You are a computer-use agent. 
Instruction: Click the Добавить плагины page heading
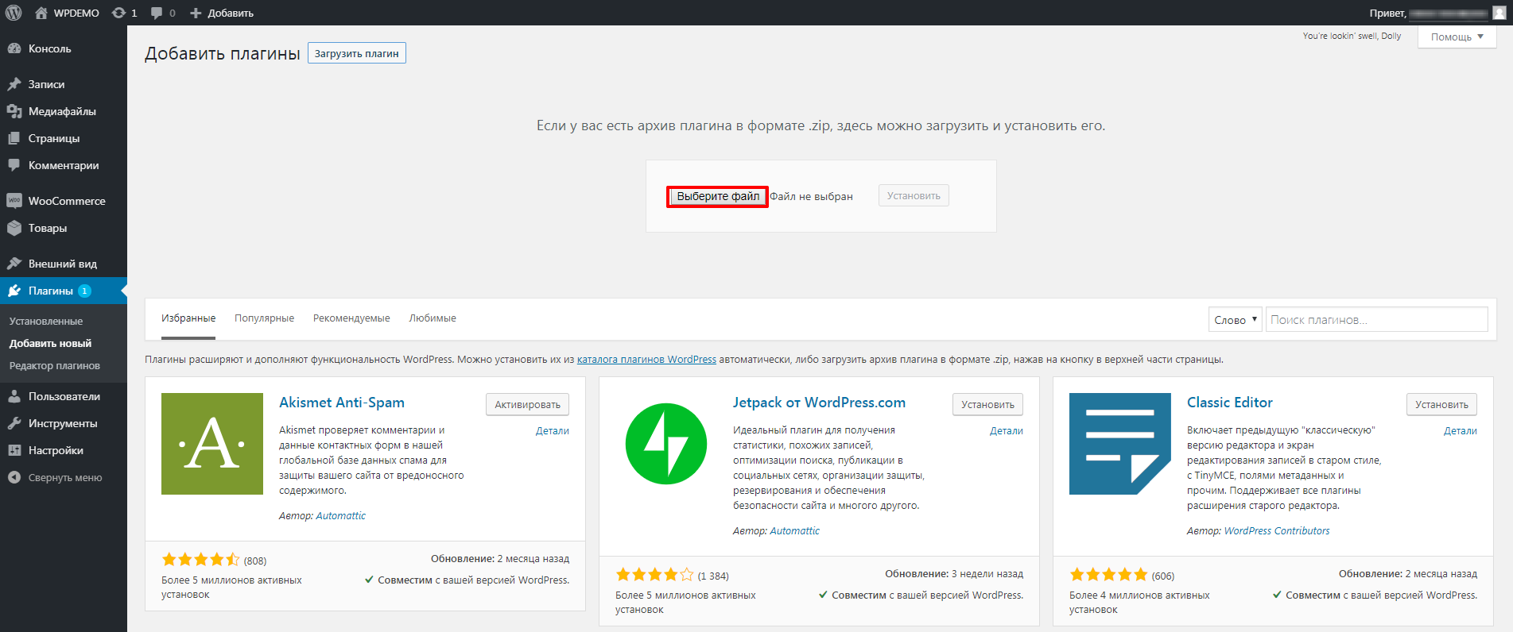(223, 53)
